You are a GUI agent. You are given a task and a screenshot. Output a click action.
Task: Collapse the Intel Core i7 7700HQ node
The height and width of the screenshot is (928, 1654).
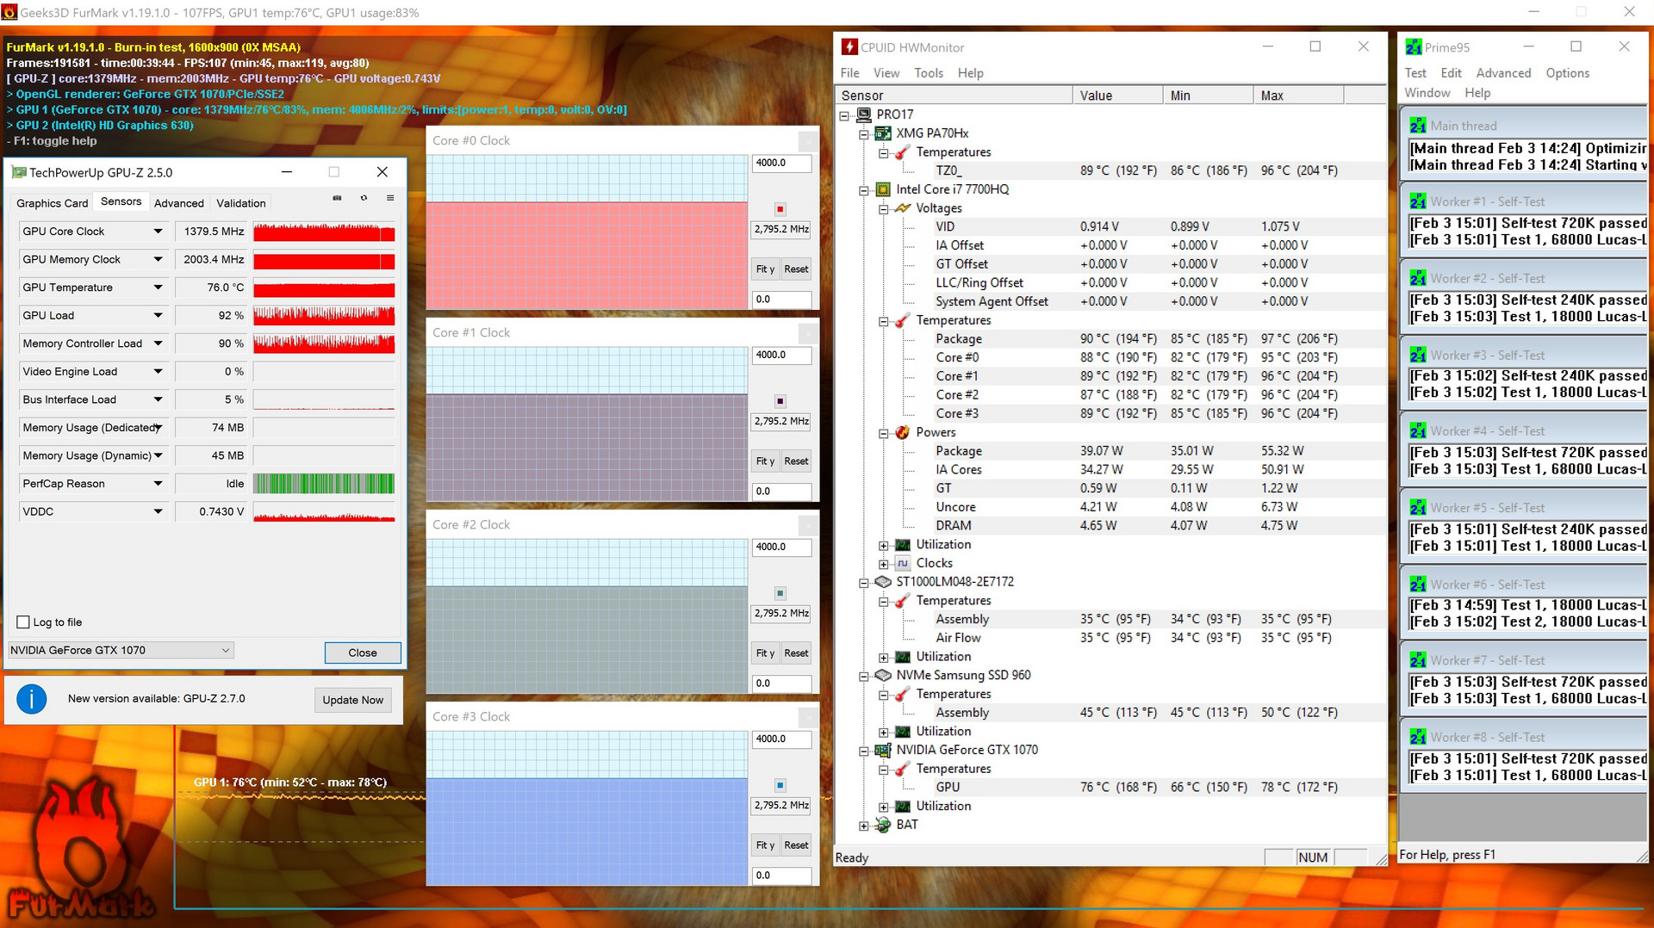[x=864, y=190]
